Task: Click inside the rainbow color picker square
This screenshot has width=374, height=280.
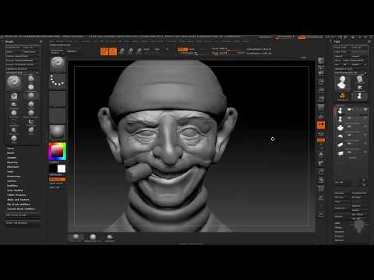Action: point(58,152)
